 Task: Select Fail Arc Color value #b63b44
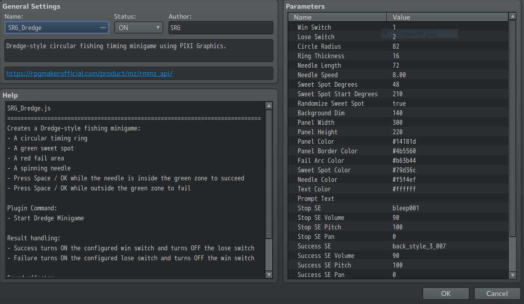click(404, 161)
